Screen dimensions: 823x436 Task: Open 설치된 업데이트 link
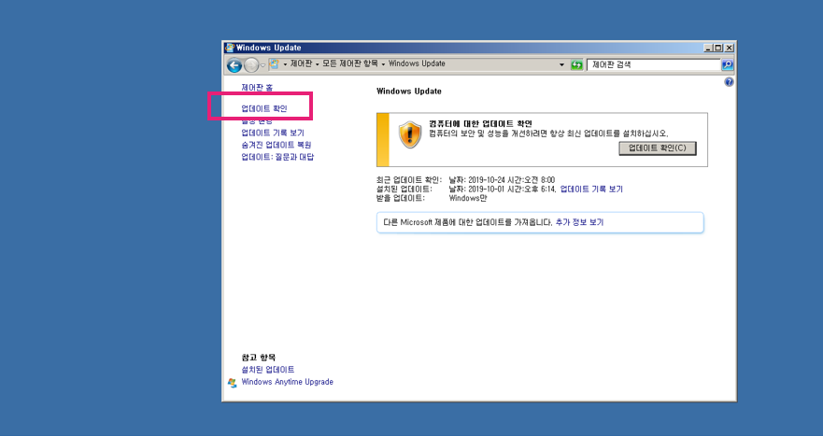click(268, 370)
